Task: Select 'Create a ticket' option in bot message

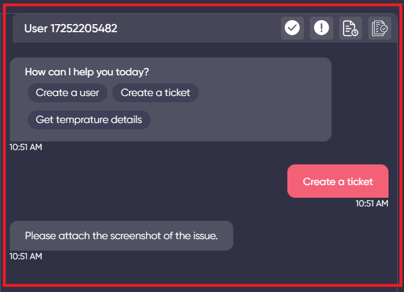Action: pos(155,93)
